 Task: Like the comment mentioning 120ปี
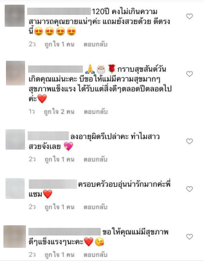[190, 16]
